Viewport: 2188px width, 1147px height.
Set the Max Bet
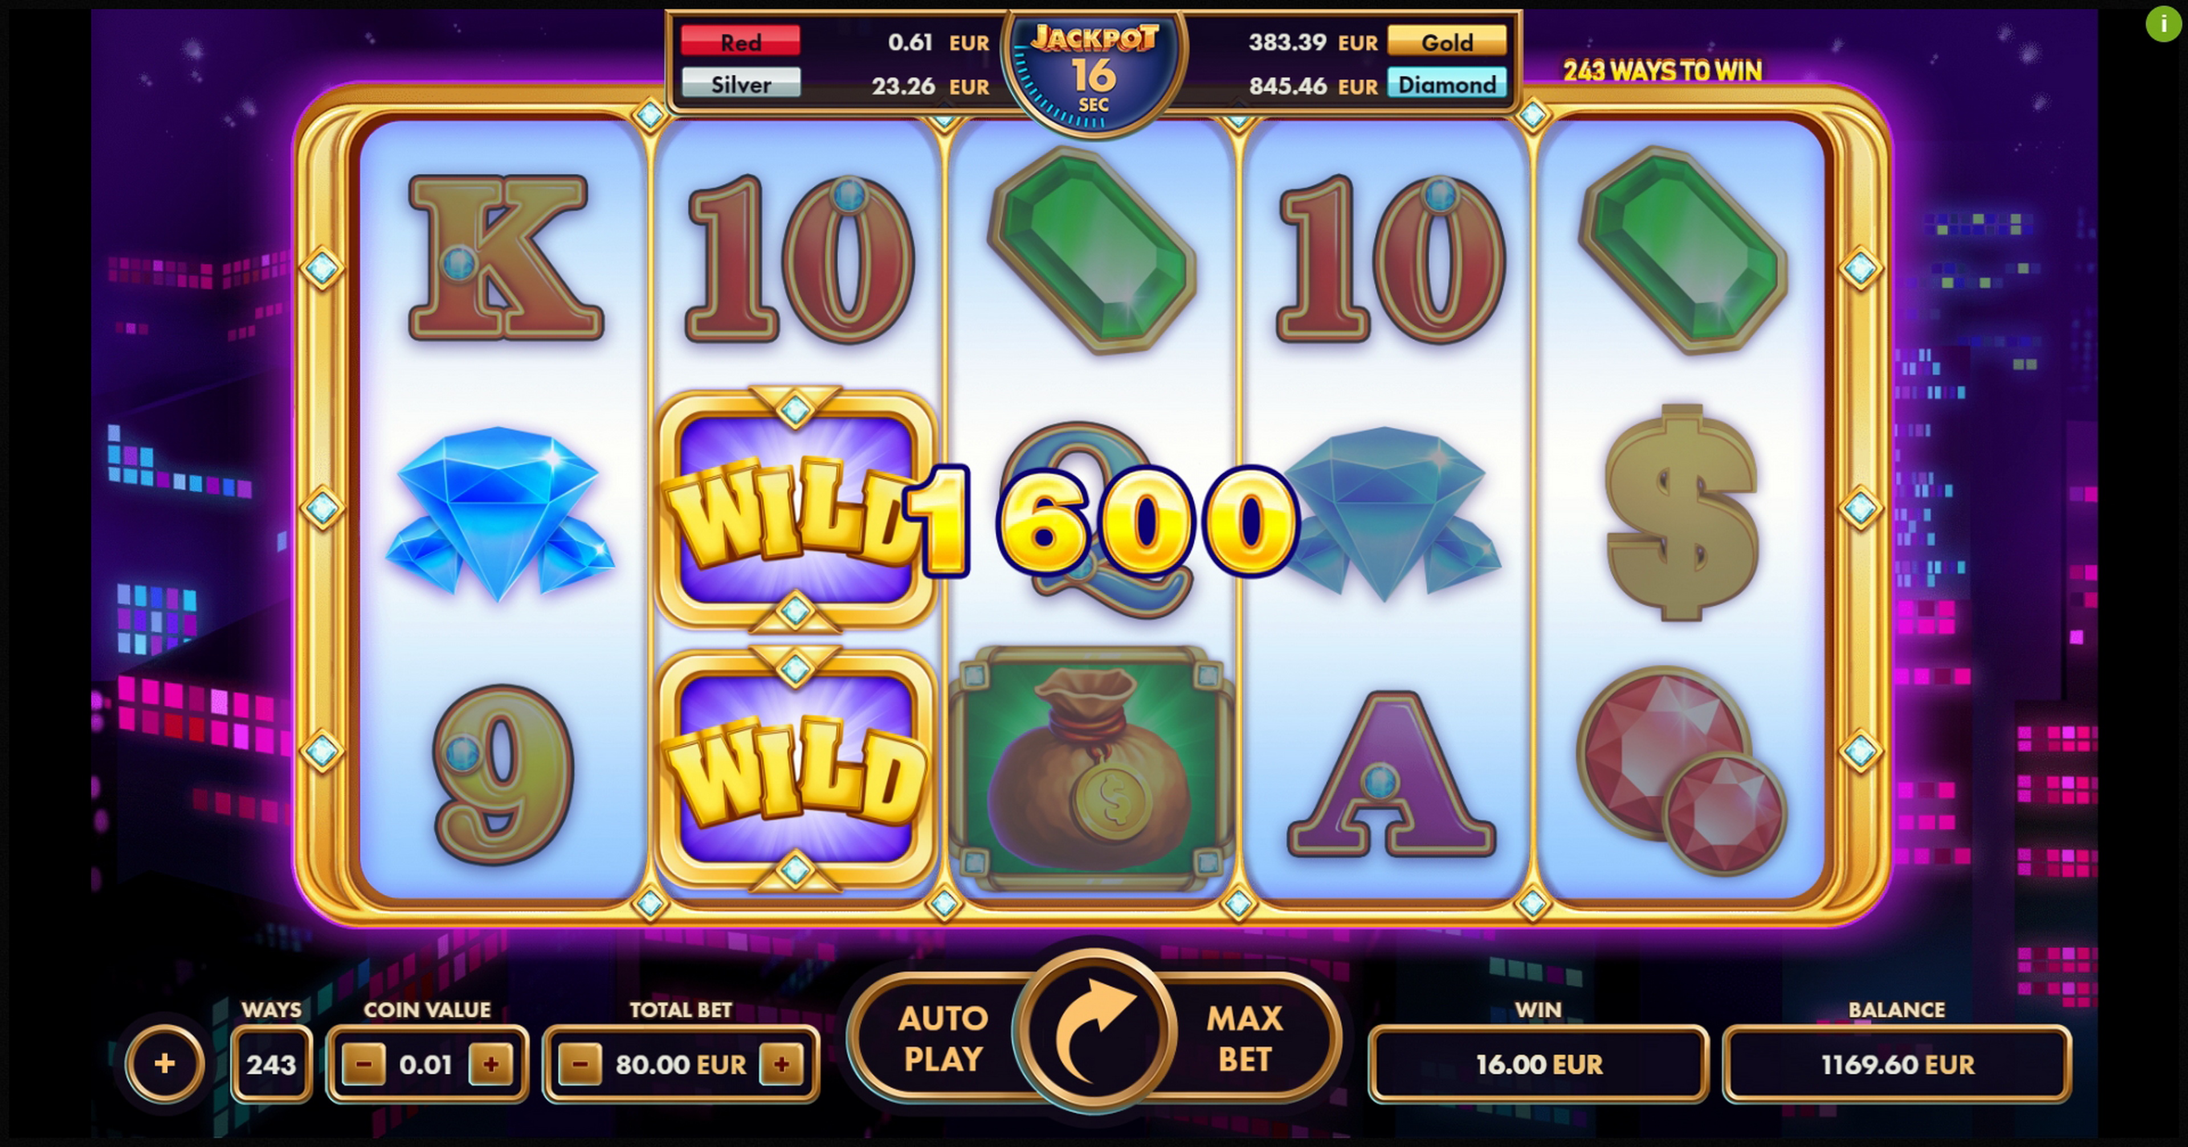coord(1244,1038)
